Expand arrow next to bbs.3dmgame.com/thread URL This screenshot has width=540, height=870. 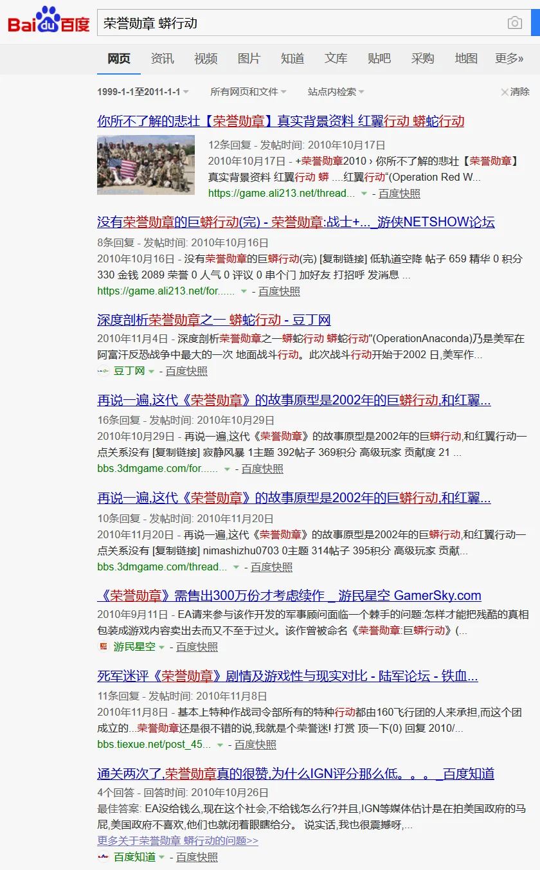236,567
